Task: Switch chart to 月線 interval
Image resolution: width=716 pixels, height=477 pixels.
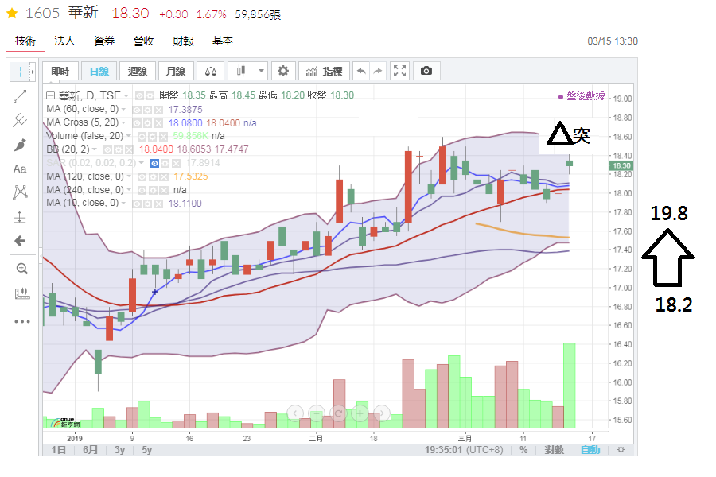Action: click(176, 71)
